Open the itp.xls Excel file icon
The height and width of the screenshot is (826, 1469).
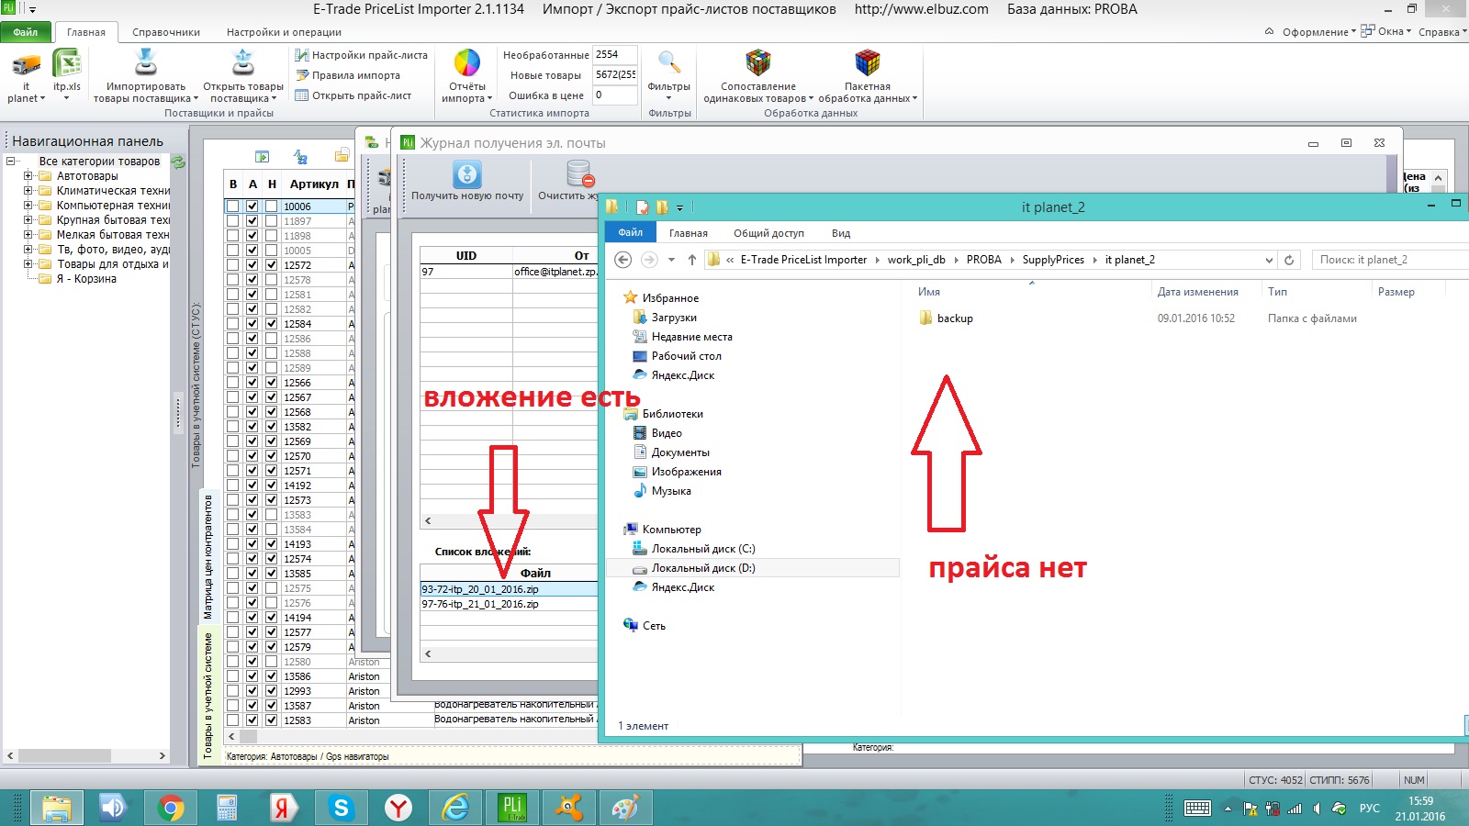point(66,64)
